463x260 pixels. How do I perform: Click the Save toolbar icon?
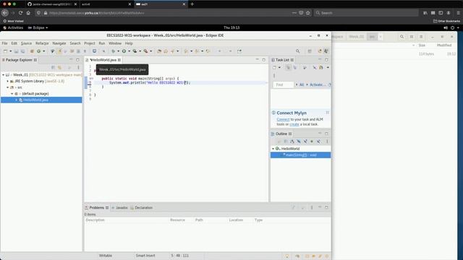click(16, 51)
